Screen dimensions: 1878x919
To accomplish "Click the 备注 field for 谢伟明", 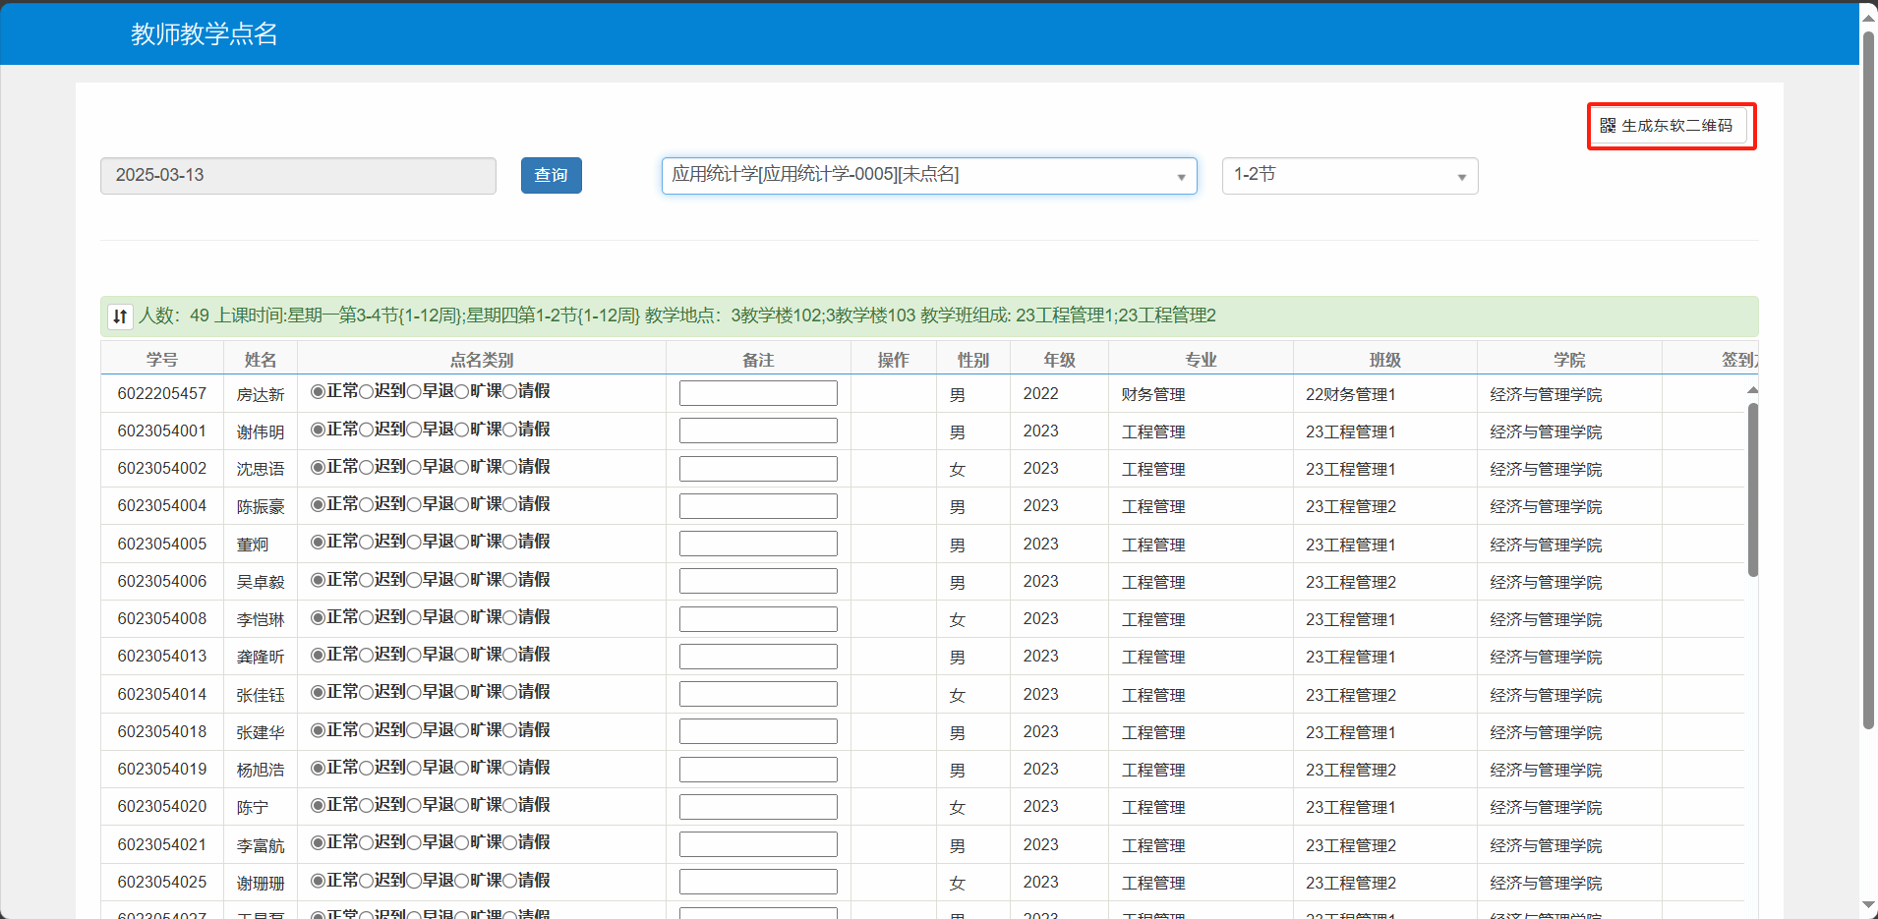I will click(758, 431).
